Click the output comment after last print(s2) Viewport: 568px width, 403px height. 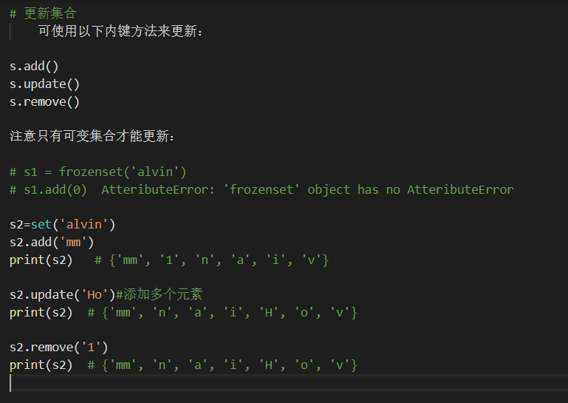point(222,365)
